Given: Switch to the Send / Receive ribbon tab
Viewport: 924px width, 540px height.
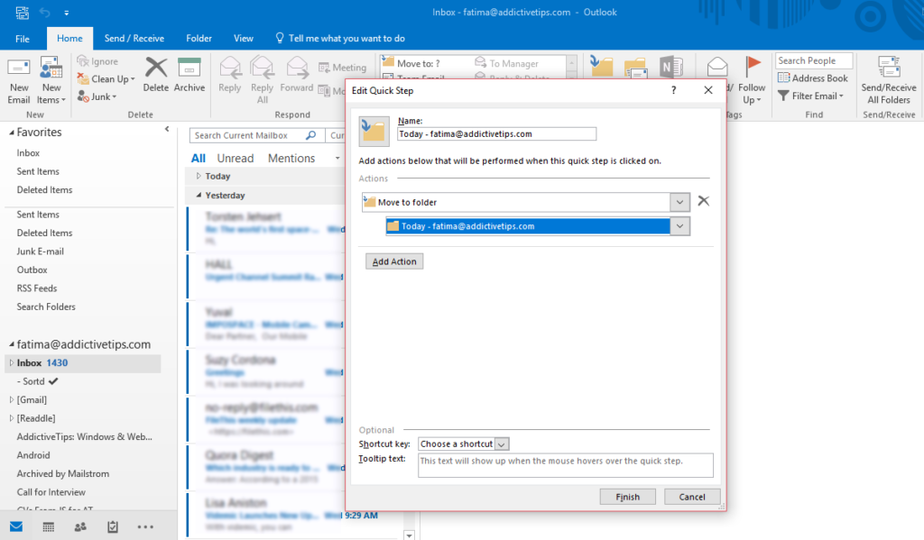Looking at the screenshot, I should [134, 38].
